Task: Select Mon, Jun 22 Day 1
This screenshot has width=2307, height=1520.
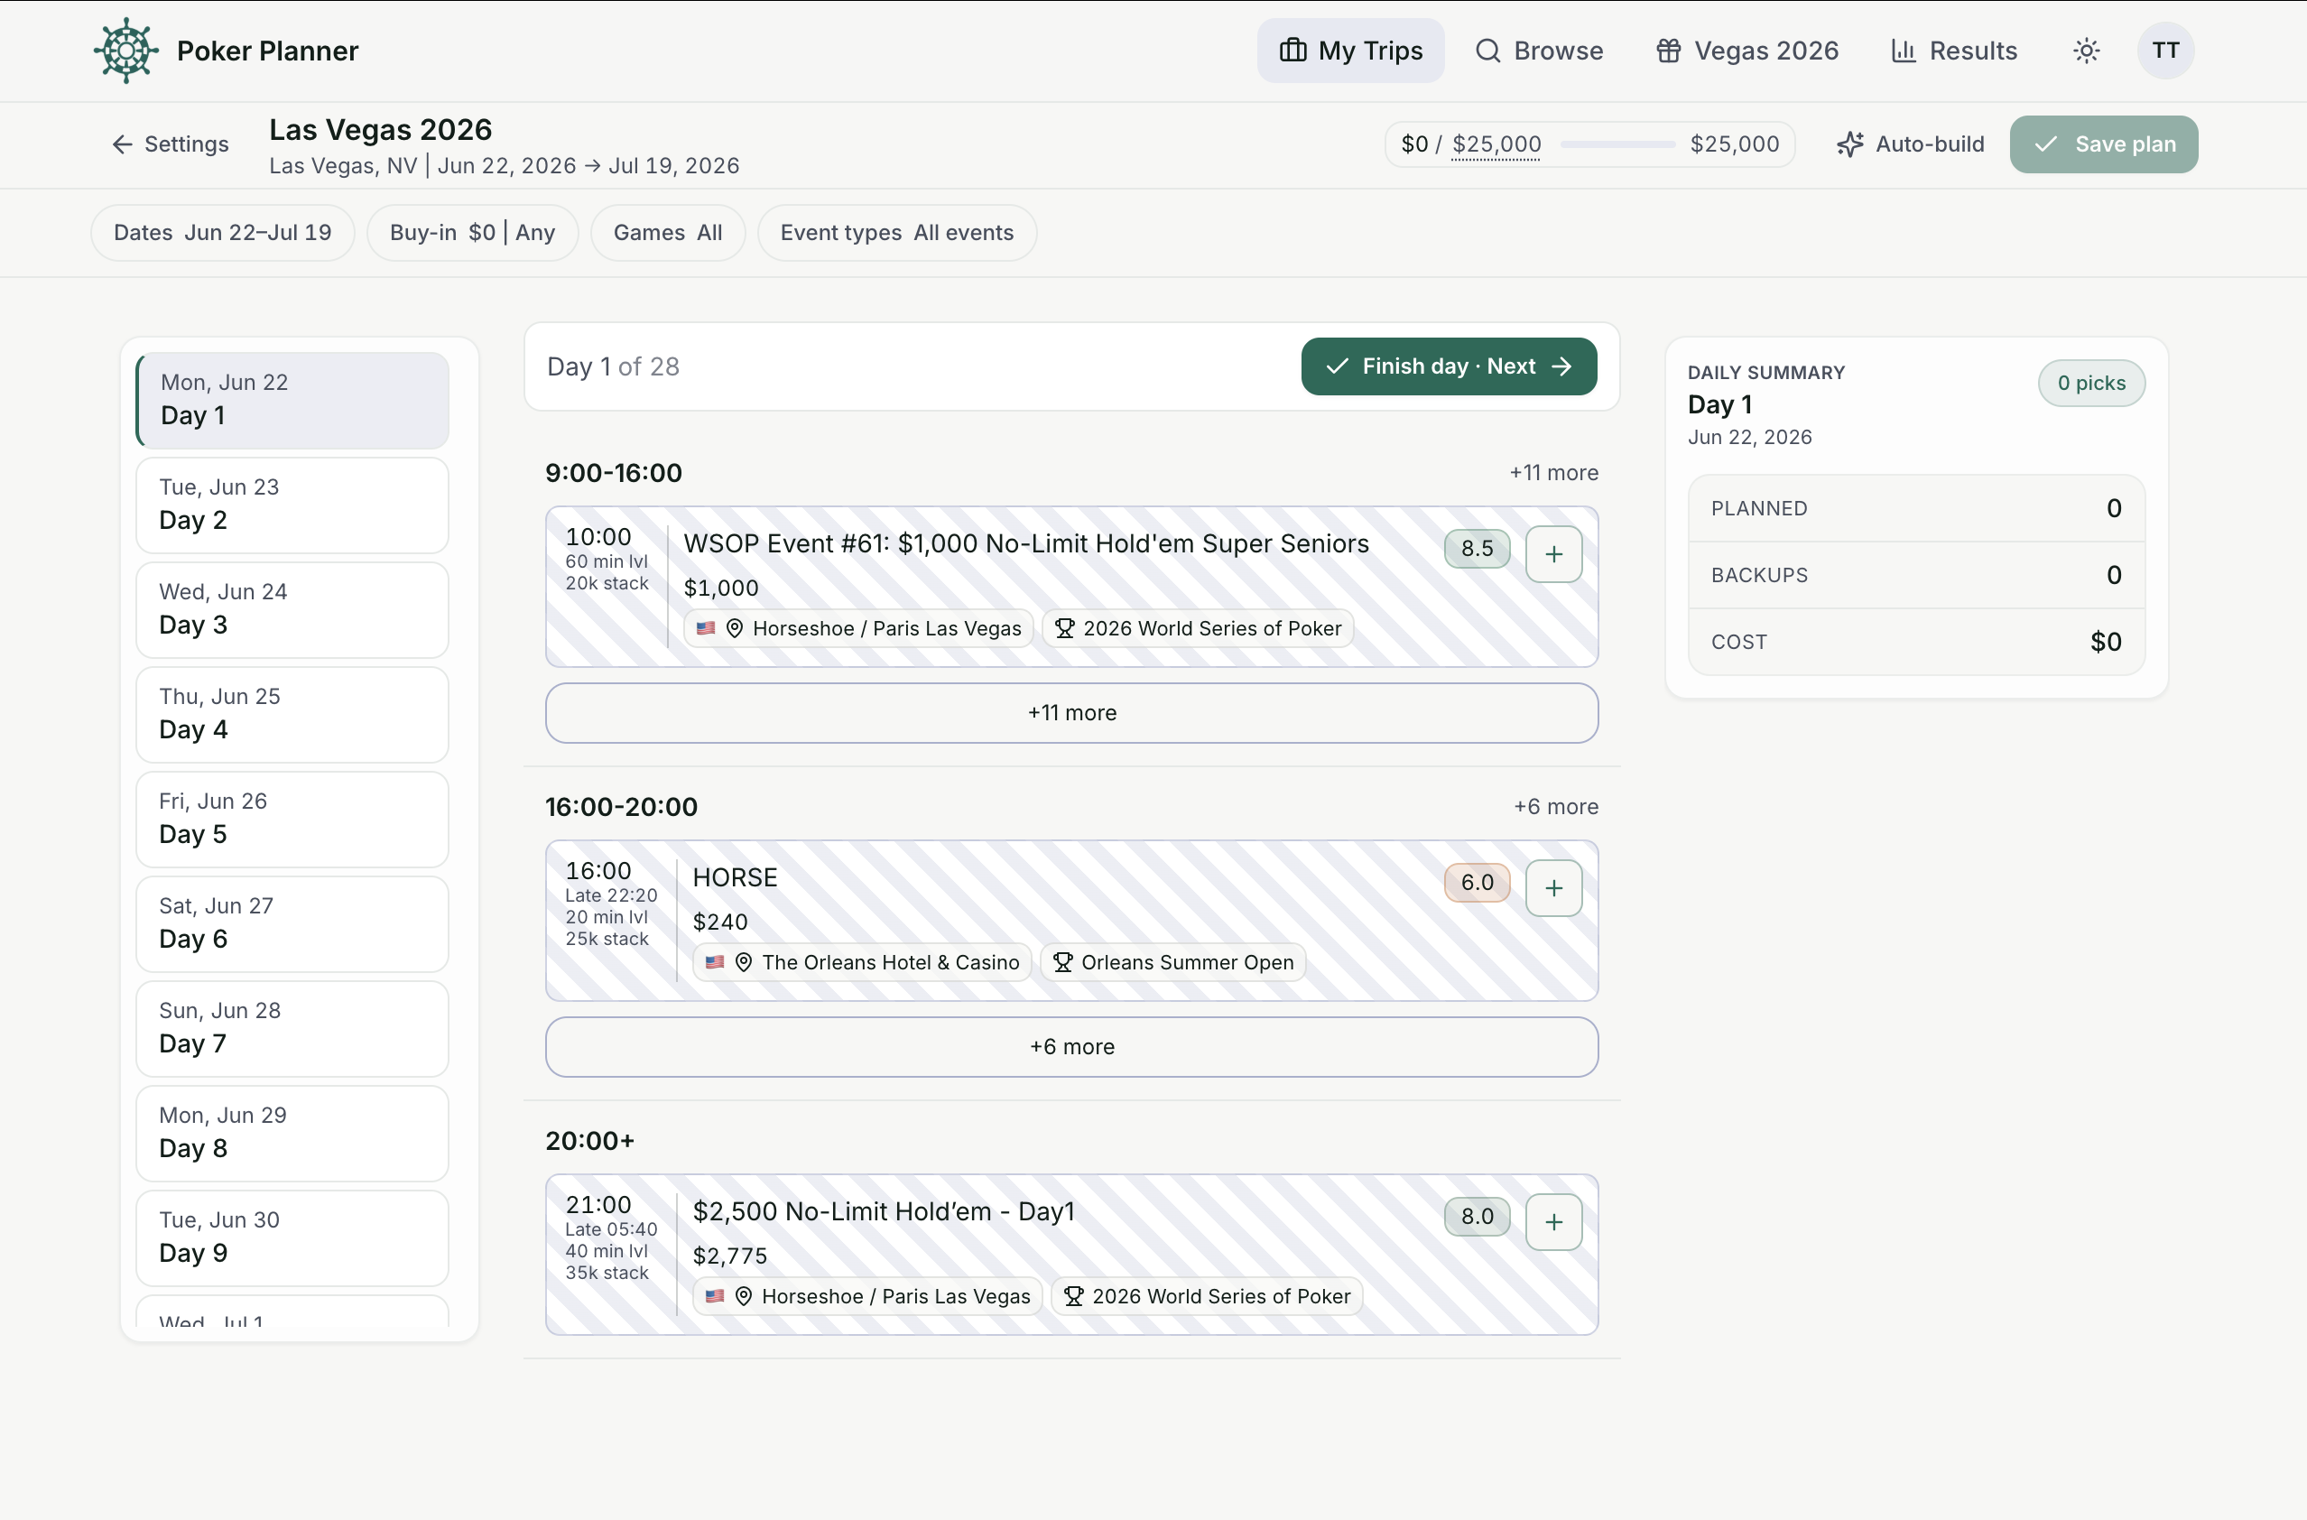Action: click(x=292, y=401)
